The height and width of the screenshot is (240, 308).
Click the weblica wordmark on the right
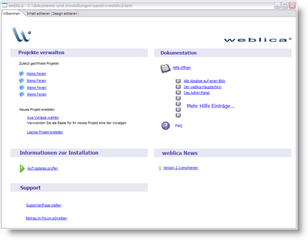coord(258,40)
